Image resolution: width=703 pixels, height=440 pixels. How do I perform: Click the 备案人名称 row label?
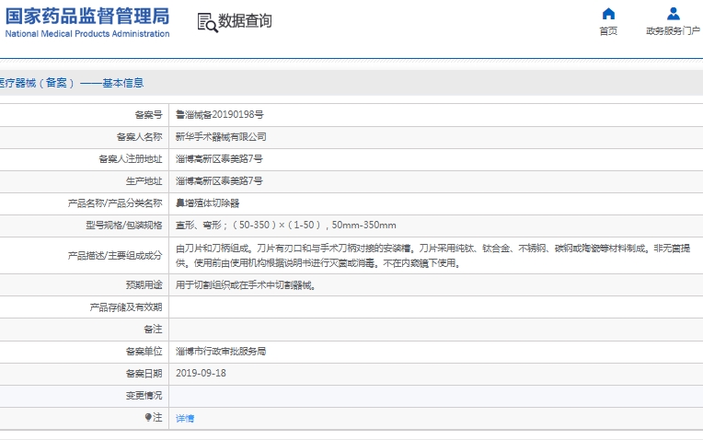[x=140, y=137]
